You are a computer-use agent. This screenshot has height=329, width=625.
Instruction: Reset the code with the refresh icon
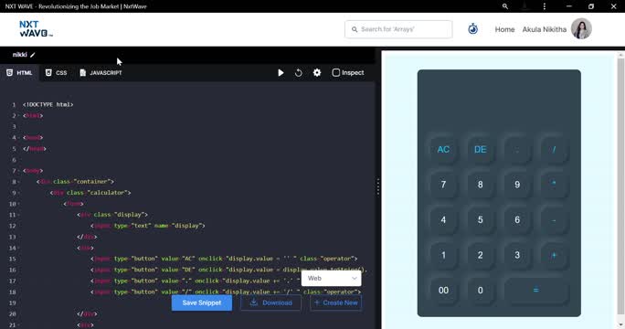coord(299,72)
